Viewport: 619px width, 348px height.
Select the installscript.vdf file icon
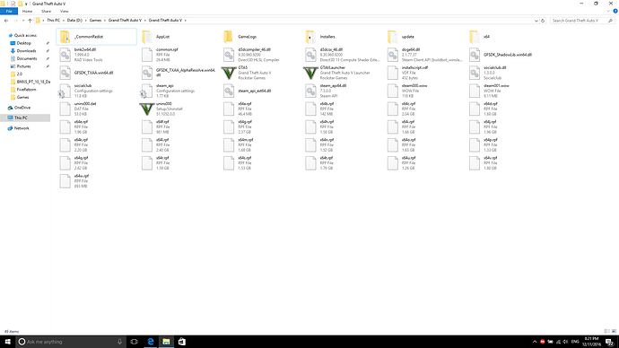[x=393, y=73]
